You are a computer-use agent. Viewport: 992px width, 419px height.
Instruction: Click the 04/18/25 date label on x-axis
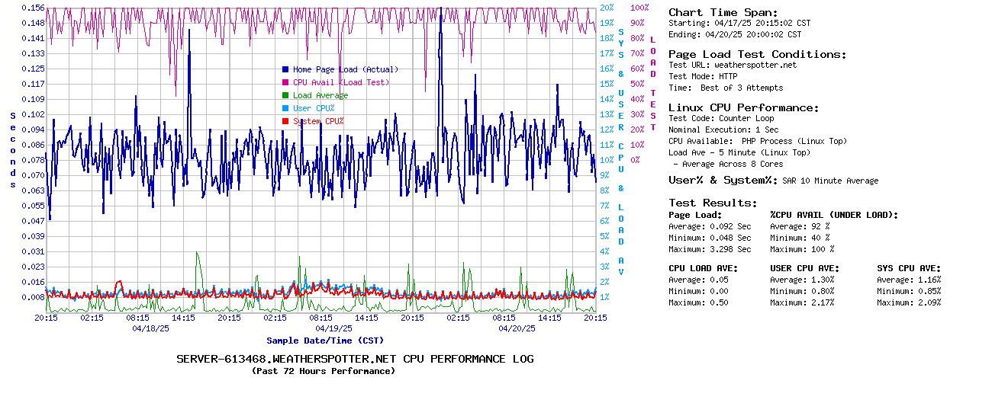click(x=150, y=328)
